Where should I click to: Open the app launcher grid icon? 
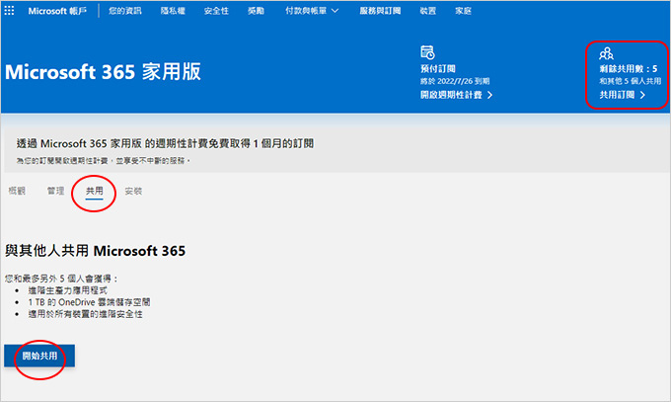click(x=9, y=11)
